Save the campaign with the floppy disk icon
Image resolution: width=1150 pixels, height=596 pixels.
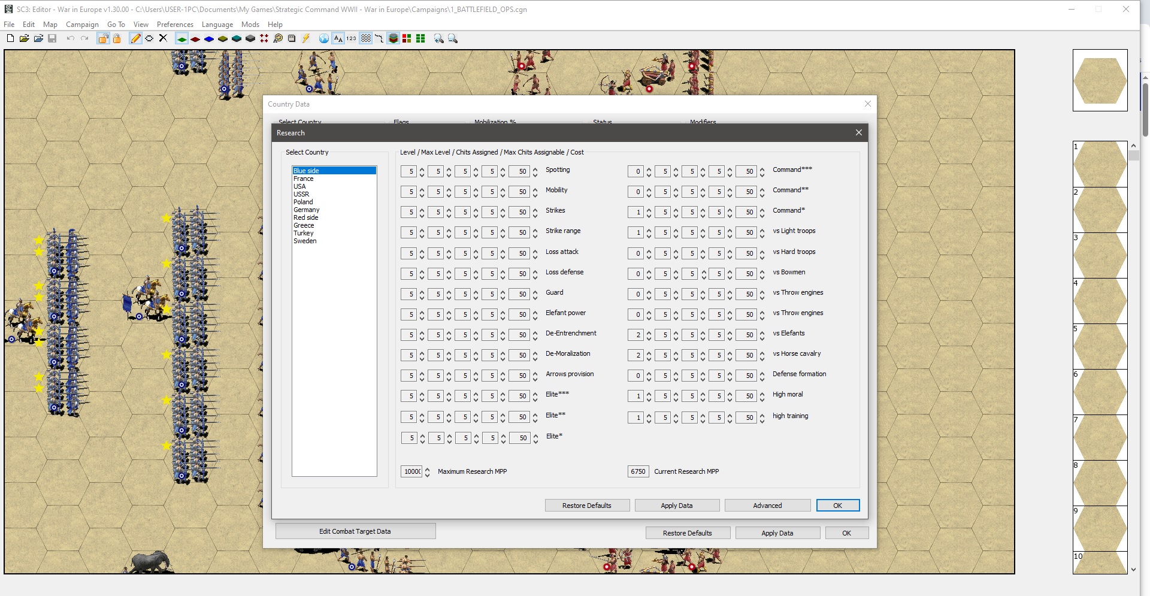click(52, 38)
